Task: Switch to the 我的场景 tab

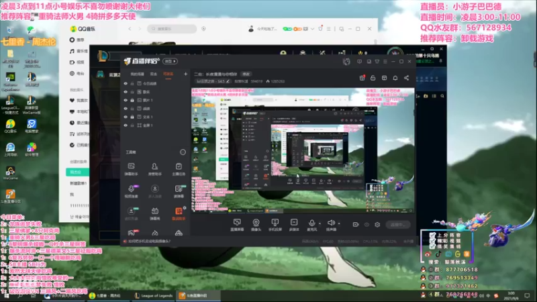Action: click(x=137, y=74)
